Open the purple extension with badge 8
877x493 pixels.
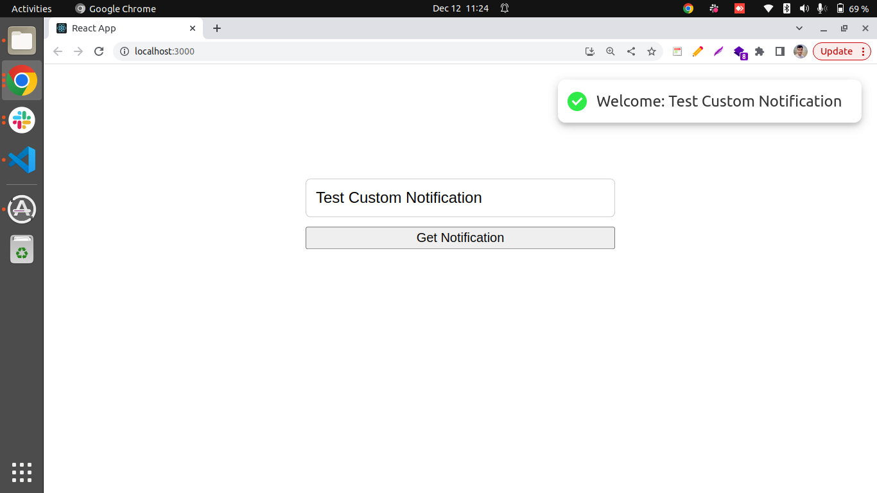[739, 51]
